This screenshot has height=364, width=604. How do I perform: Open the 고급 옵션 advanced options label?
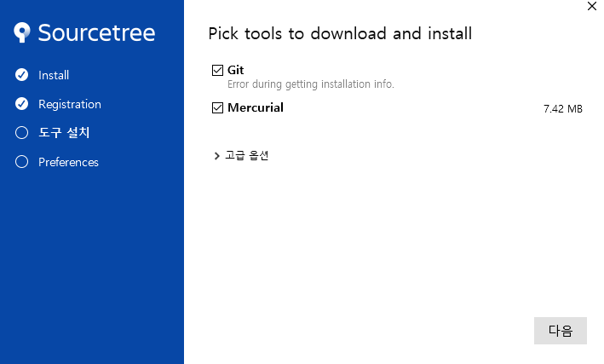tap(246, 155)
